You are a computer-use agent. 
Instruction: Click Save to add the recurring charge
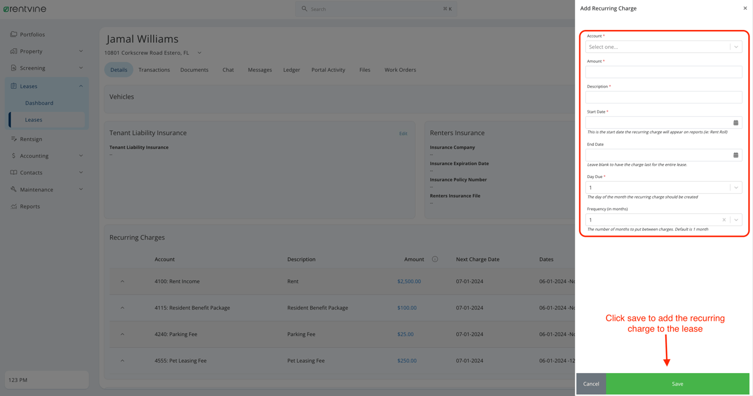[x=676, y=383]
